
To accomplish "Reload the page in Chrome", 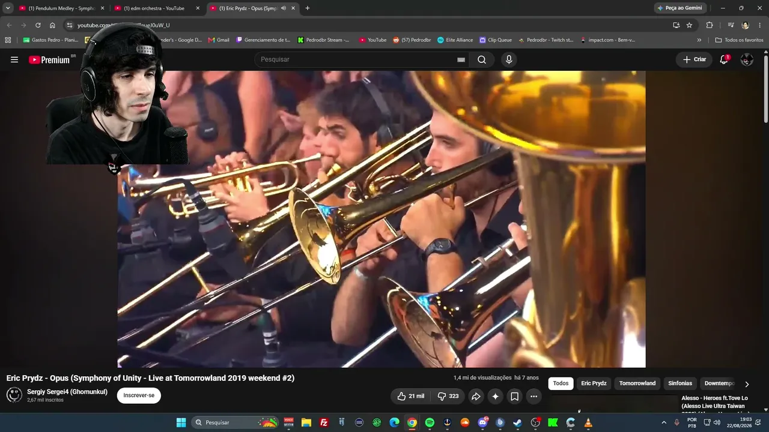I will coord(38,25).
